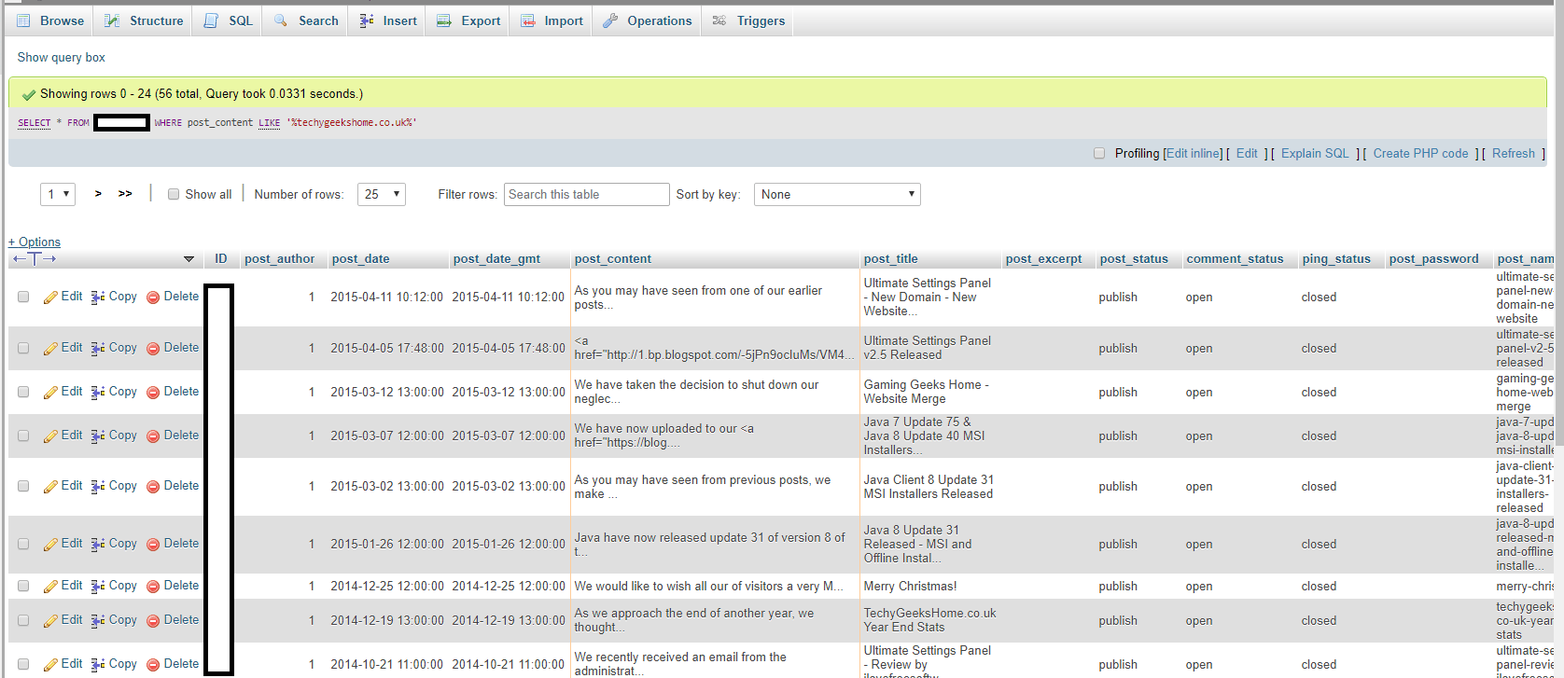The image size is (1564, 678).
Task: Click the Import tab's icon
Action: tap(527, 21)
